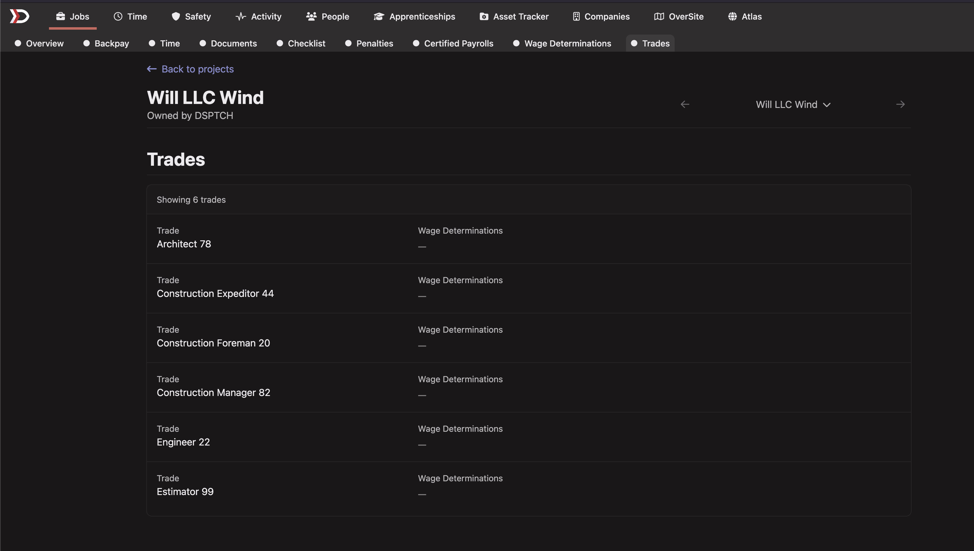Image resolution: width=974 pixels, height=551 pixels.
Task: Click the Jobs briefcase icon
Action: (x=60, y=16)
